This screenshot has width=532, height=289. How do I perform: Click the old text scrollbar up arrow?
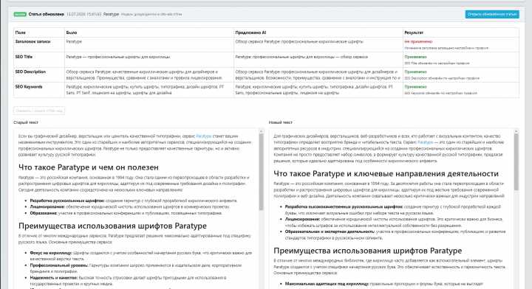tap(262, 131)
